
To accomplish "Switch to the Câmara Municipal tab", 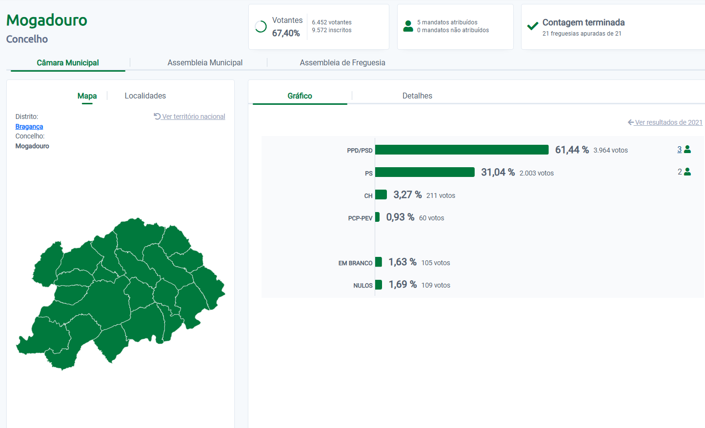I will point(68,63).
